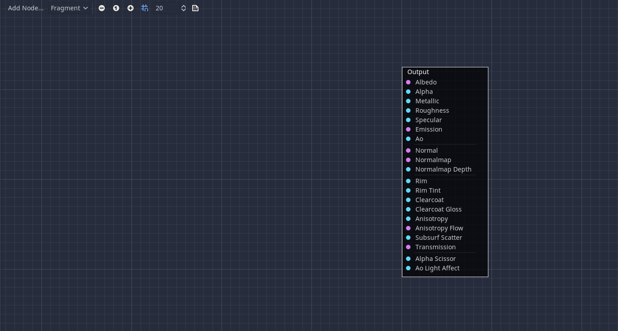Click the Roughness port dot

tap(408, 110)
